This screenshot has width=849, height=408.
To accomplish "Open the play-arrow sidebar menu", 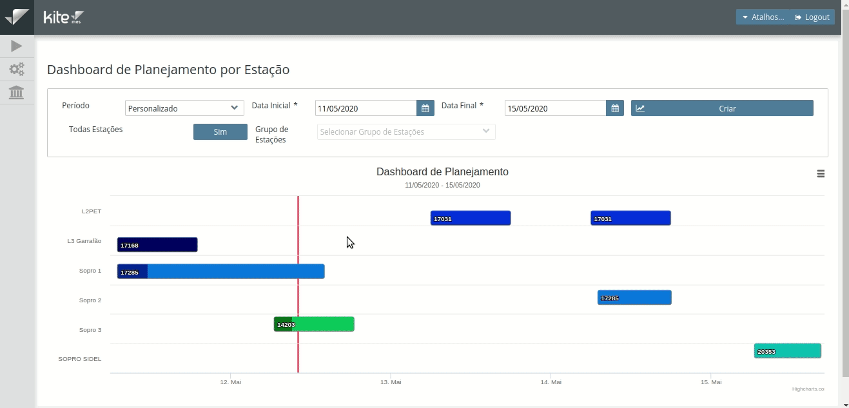I will point(17,46).
